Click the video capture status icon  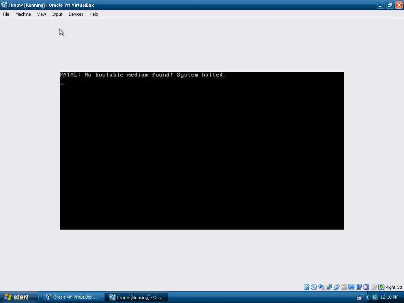coord(359,287)
